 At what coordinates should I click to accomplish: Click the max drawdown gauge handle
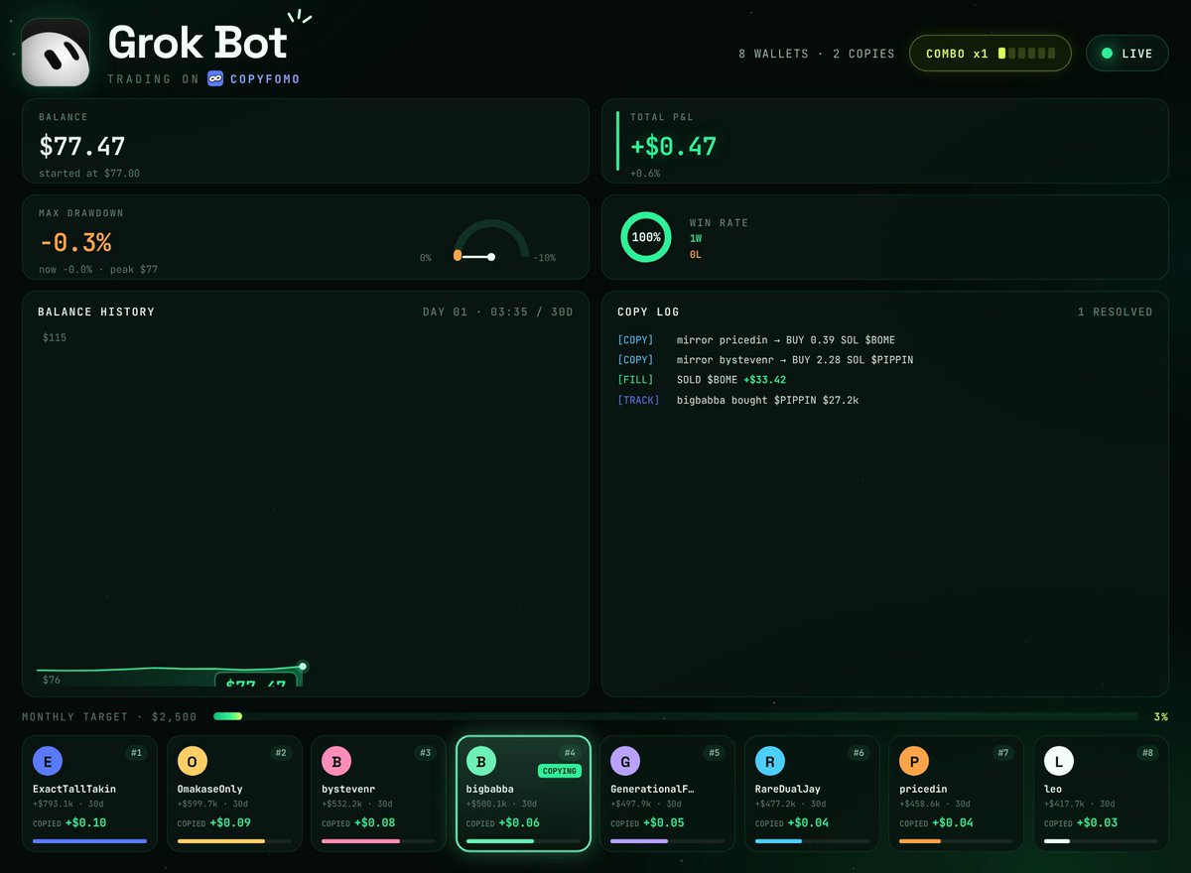(458, 256)
